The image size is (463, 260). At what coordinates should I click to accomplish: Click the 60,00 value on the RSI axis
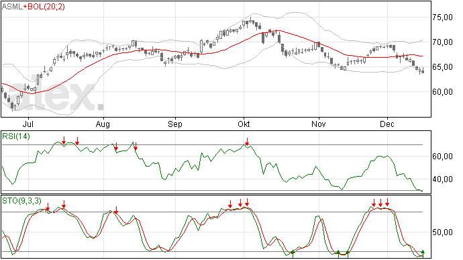tap(442, 156)
